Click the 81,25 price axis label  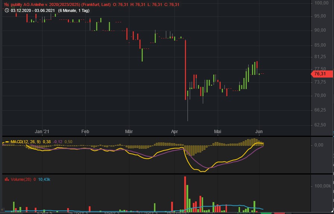(320, 57)
